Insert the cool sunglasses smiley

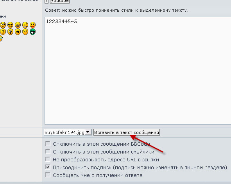[x=10, y=25]
